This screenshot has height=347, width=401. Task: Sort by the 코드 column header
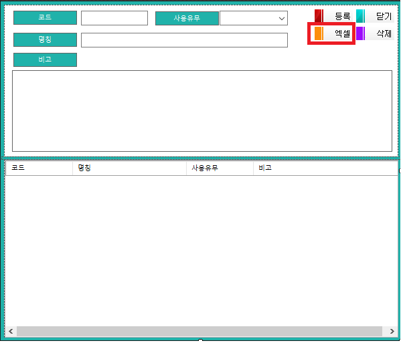[39, 168]
